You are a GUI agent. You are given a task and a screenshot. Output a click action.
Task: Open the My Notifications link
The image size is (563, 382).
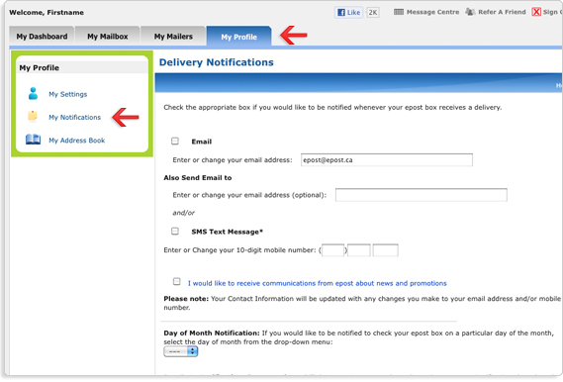click(74, 117)
